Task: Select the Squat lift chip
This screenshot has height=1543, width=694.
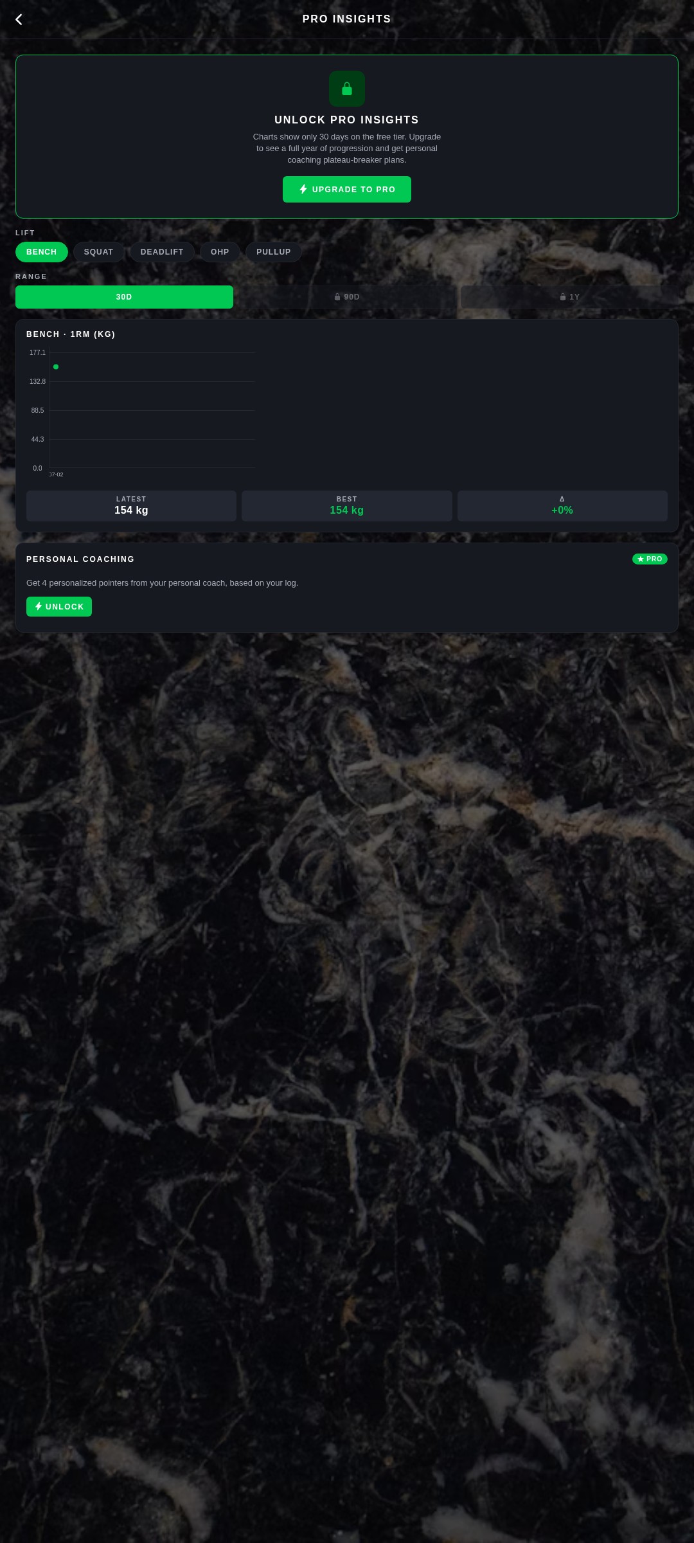Action: coord(98,252)
